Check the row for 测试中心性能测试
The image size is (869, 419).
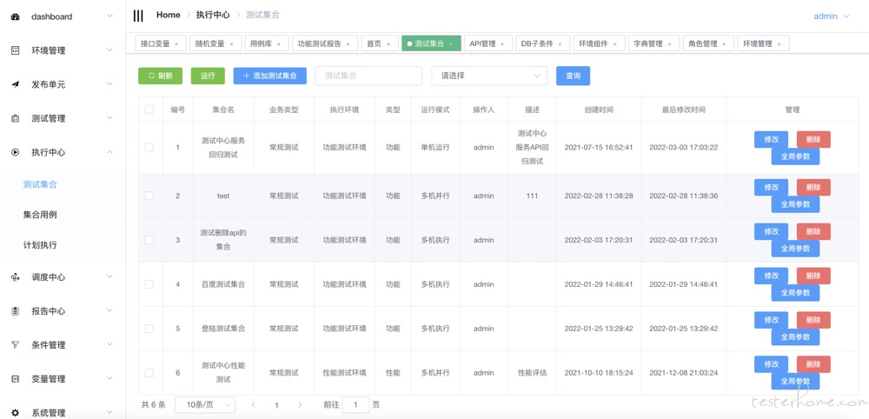tap(149, 373)
